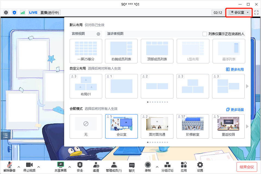Image resolution: width=261 pixels, height=174 pixels.
Task: Show next immersive scenes page arrow
Action: 247,126
